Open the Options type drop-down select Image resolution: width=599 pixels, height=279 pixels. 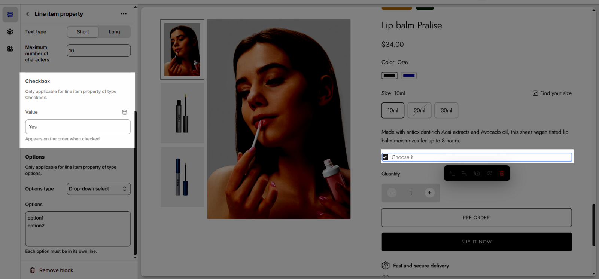pyautogui.click(x=98, y=189)
